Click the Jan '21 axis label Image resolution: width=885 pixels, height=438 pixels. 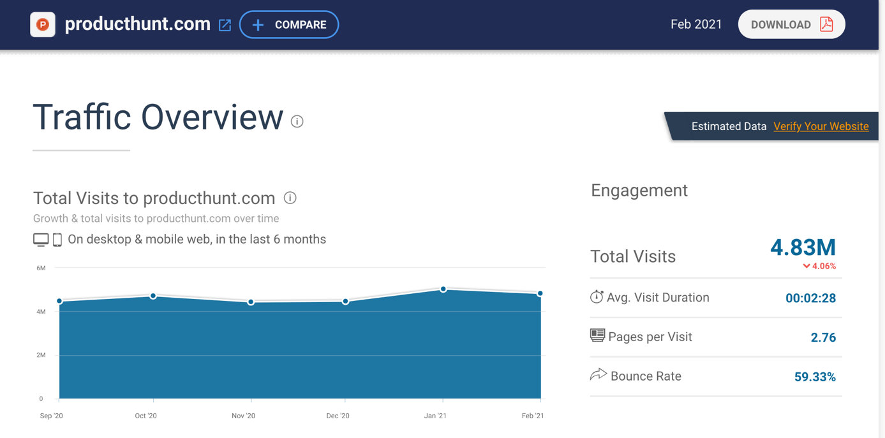tap(435, 416)
